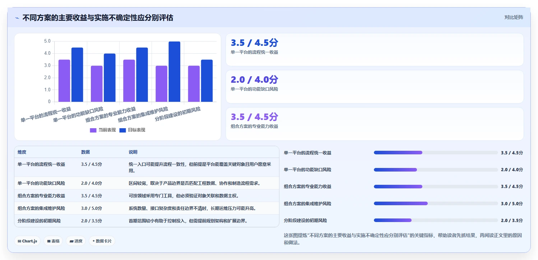The image size is (538, 260).
Task: Click the 分阶段建设的初期风险 x-axis label in the chart
Action: point(177,114)
